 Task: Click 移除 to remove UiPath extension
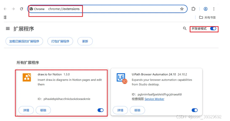pyautogui.click(x=137, y=110)
